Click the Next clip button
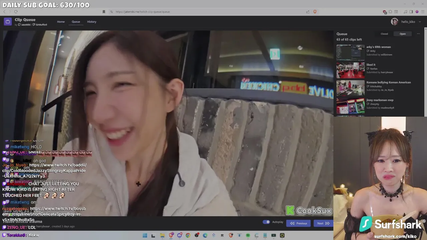Viewport: 427px width, 240px height. pyautogui.click(x=323, y=223)
